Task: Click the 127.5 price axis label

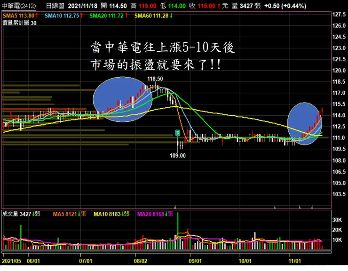Action: [x=339, y=15]
